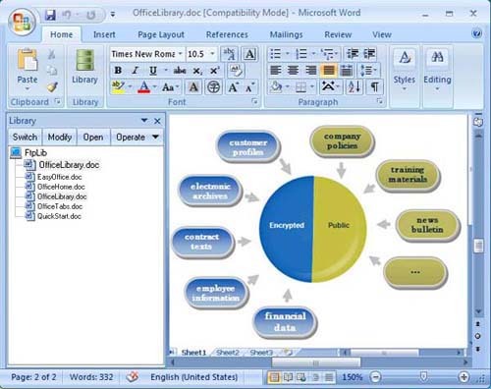Image resolution: width=491 pixels, height=389 pixels.
Task: Clear formatting with the eraser icon
Action: click(236, 70)
